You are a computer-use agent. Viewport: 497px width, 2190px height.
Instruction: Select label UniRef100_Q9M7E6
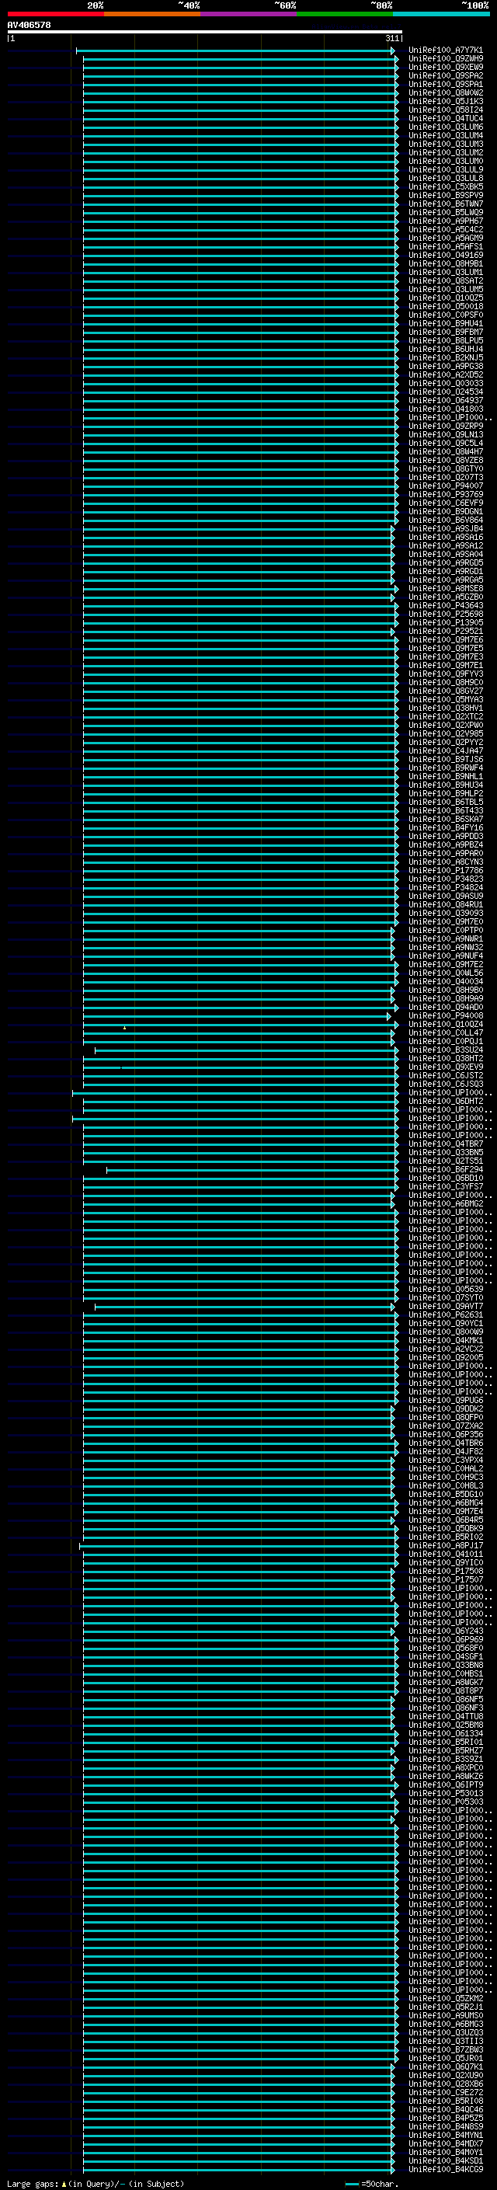coord(445,639)
